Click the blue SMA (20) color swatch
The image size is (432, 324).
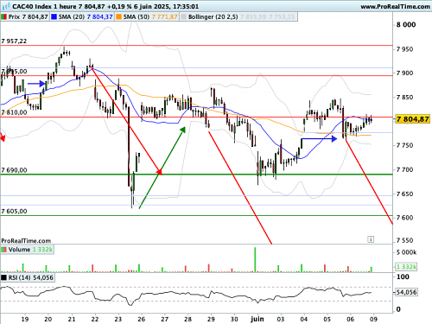point(54,17)
